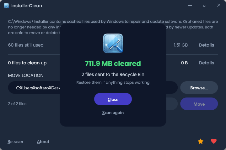Click the "711.9 MB cleared" heading
226x150 pixels.
pos(113,63)
